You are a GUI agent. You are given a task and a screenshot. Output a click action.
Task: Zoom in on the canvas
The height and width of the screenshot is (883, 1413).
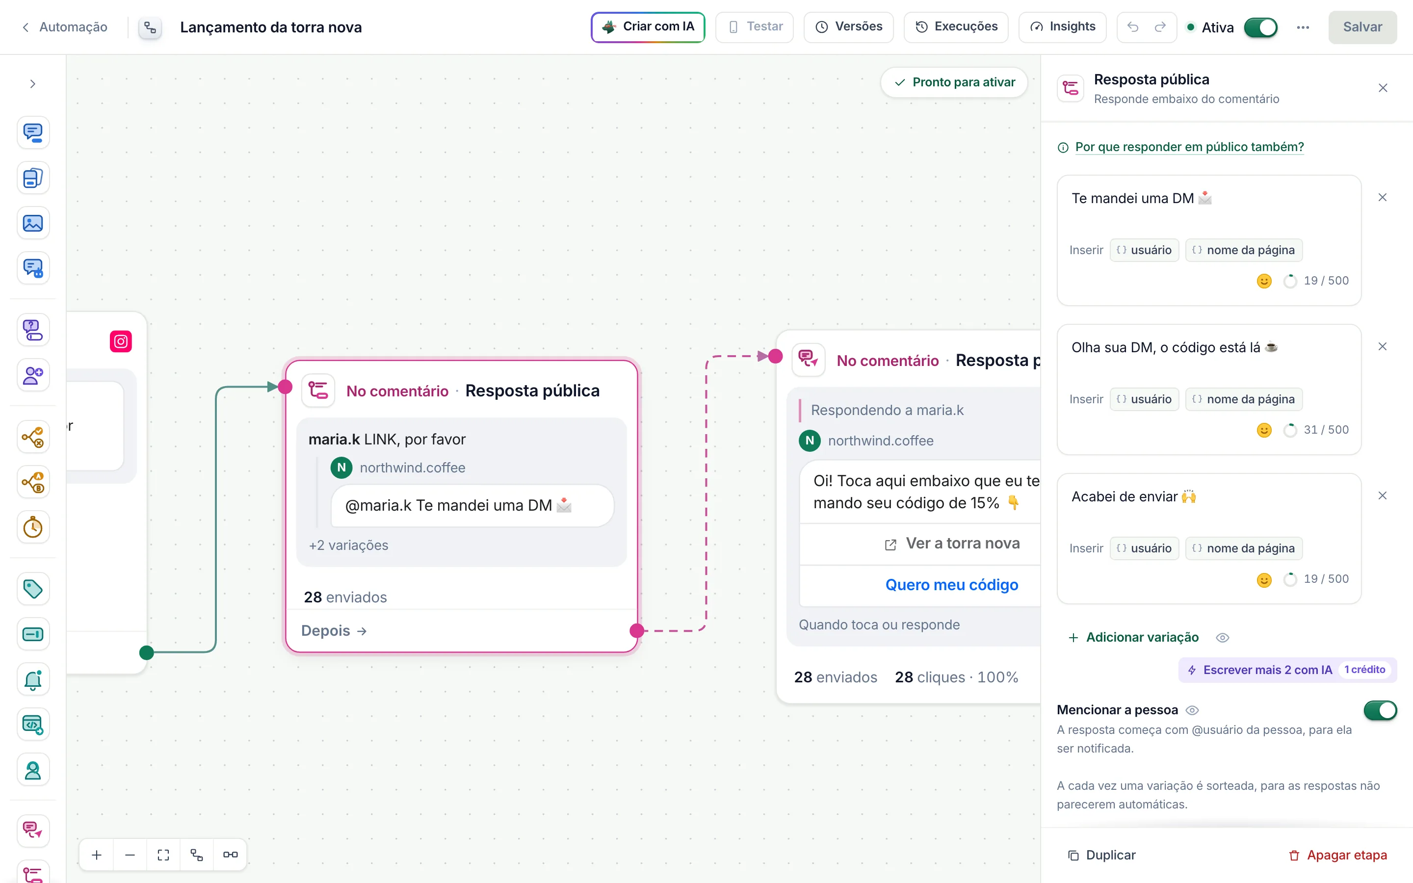tap(97, 855)
